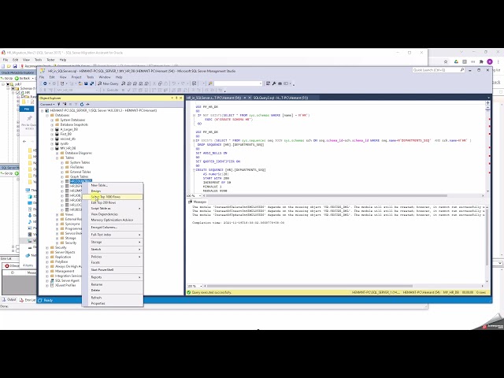
Task: Open Full-Text index submenu
Action: coord(112,235)
